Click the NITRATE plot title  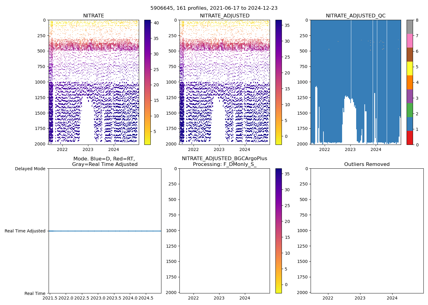click(x=94, y=16)
